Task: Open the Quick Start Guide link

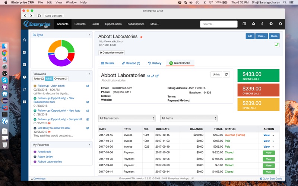Action: click(271, 179)
